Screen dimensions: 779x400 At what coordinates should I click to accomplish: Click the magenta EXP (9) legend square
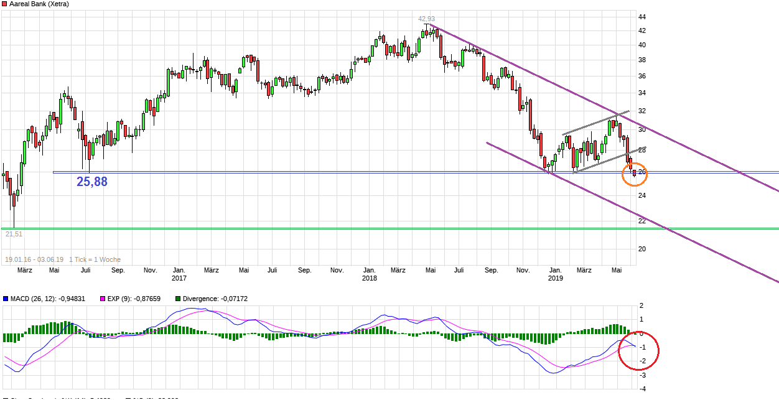(103, 299)
